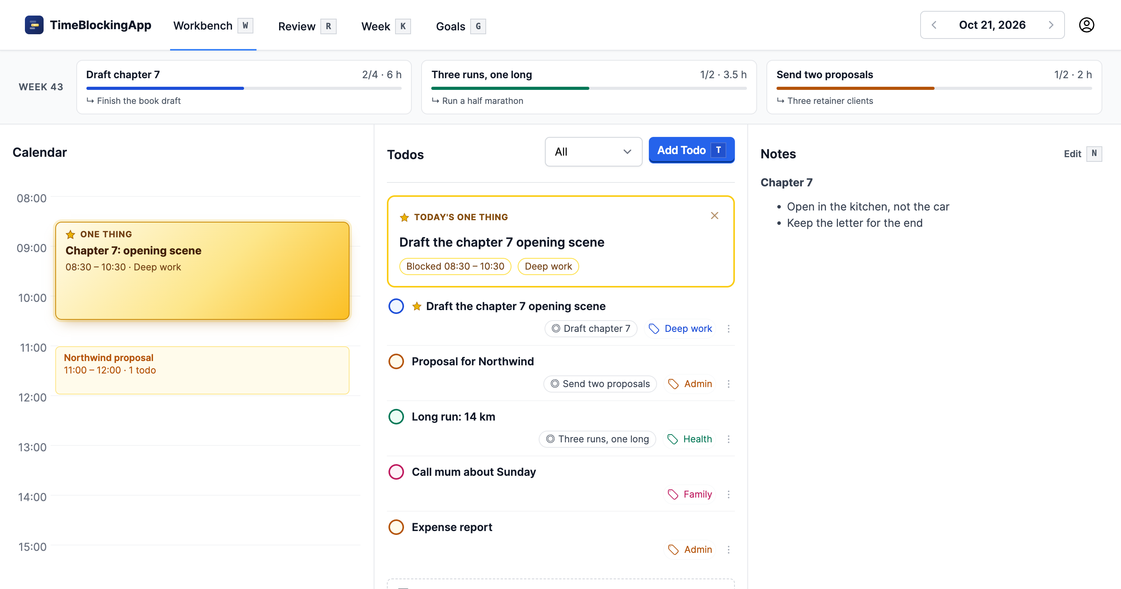Mark Proposal for Northwind as complete

[396, 361]
